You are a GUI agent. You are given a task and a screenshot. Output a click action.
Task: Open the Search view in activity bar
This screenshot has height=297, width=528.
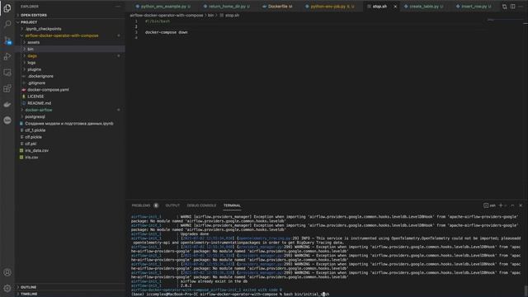7,24
